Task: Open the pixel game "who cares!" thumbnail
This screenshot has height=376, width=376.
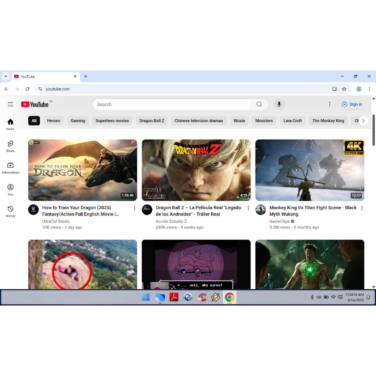Action: coord(196,264)
